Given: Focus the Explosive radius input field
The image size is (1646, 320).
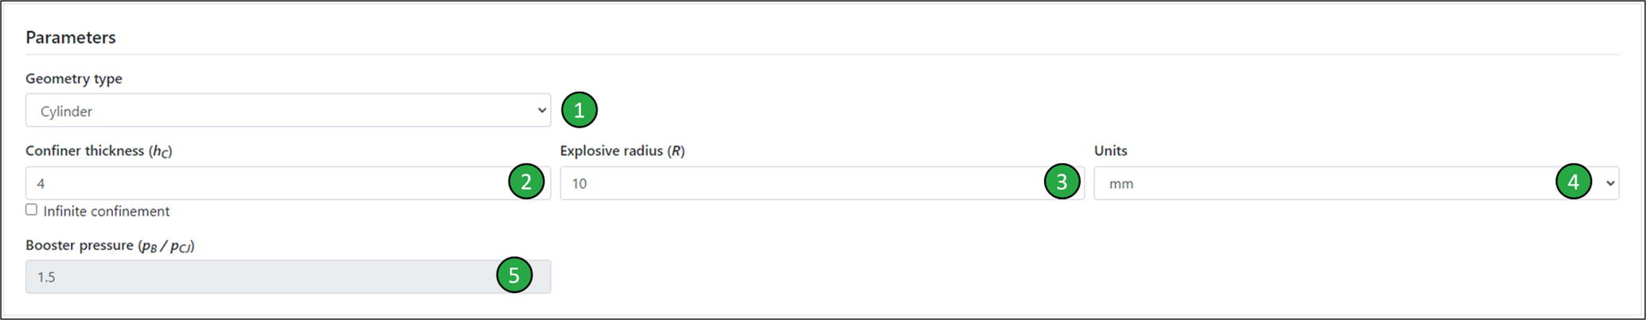Looking at the screenshot, I should pyautogui.click(x=796, y=183).
